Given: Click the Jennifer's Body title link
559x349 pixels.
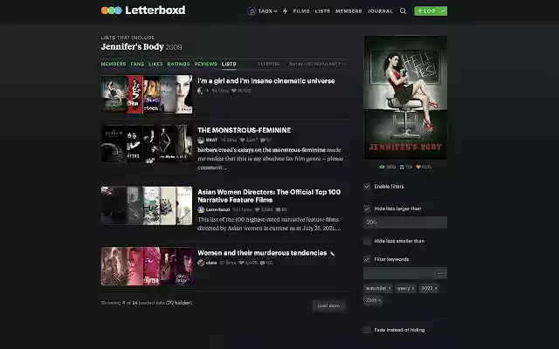Looking at the screenshot, I should (x=132, y=46).
